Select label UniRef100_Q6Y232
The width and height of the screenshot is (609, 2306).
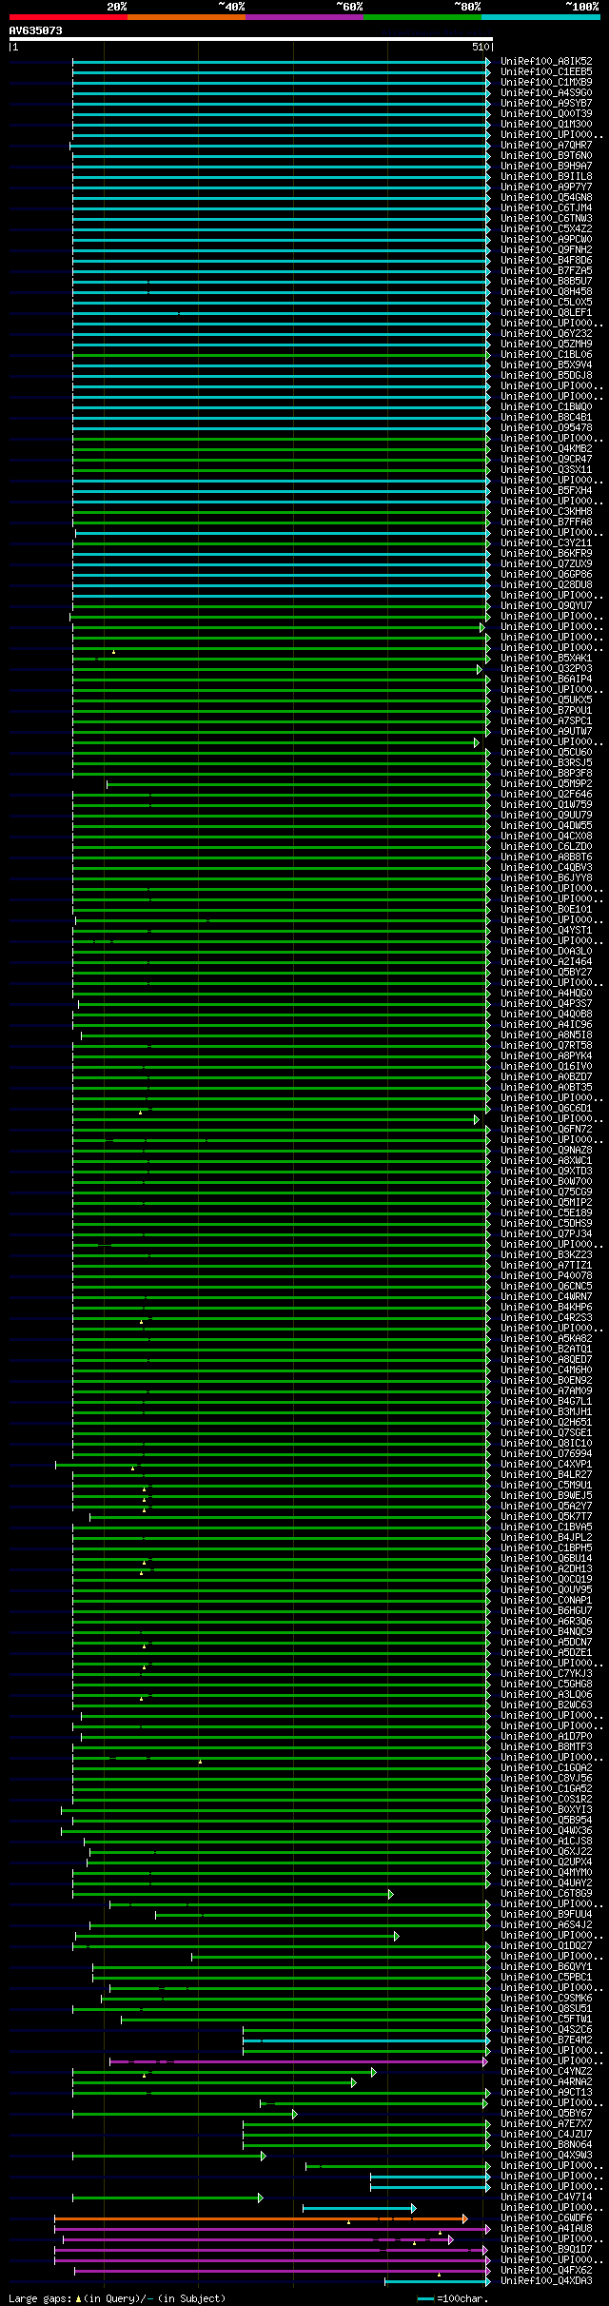pos(546,334)
